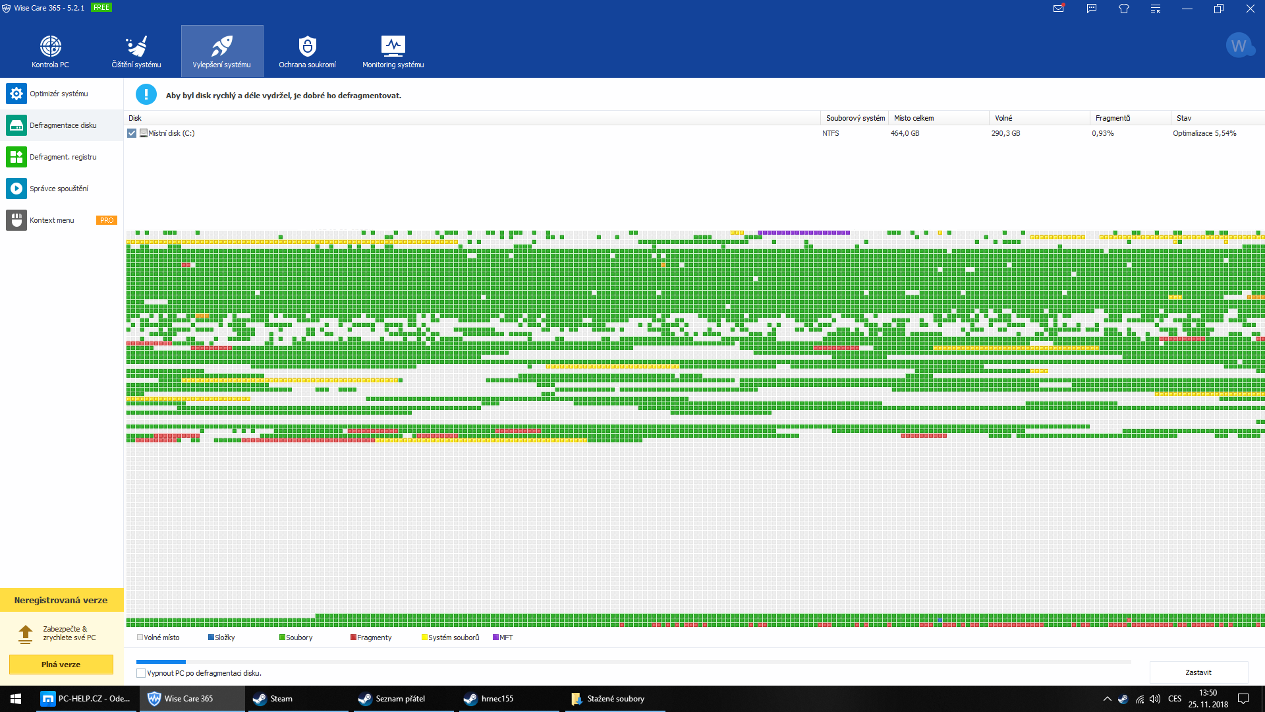This screenshot has width=1265, height=712.
Task: Open the Kontrola PC section
Action: tap(50, 51)
